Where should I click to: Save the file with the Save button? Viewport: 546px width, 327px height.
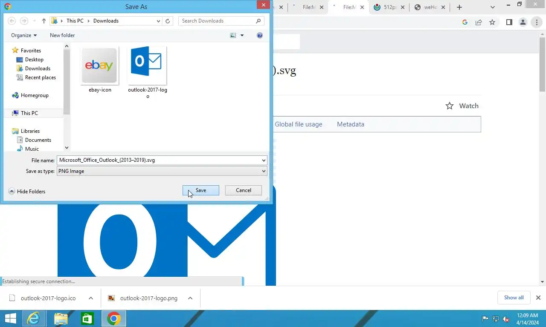(x=200, y=190)
